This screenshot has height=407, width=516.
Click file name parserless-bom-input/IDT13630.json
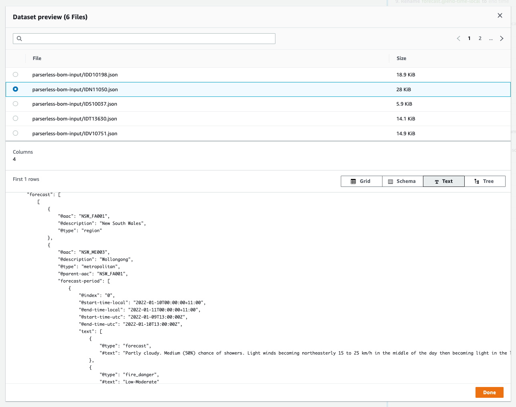click(x=75, y=119)
